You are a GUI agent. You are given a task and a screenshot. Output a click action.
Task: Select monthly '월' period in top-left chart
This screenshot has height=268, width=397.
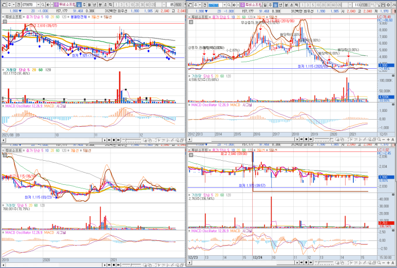89,5
